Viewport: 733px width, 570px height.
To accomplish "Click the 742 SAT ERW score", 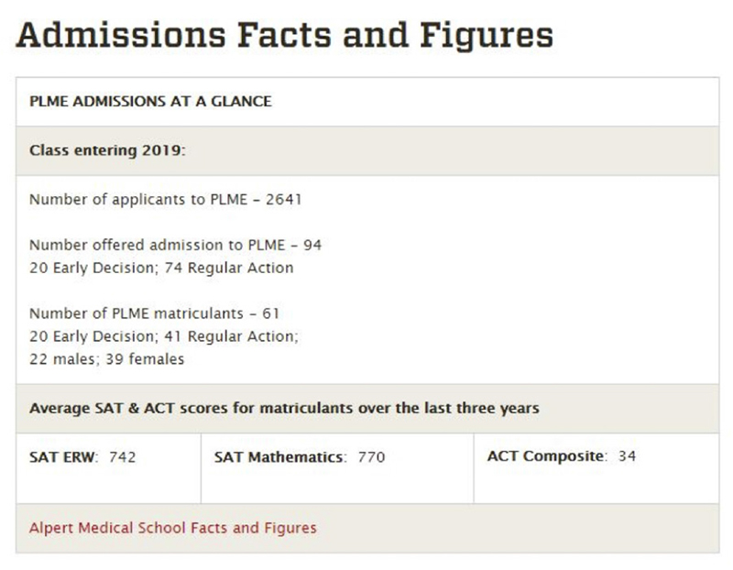I will (x=123, y=457).
